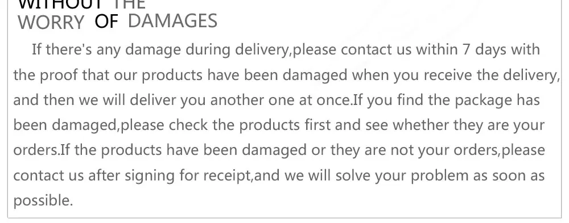Click the phrase "signing for receipt"
The image size is (569, 223).
point(188,175)
